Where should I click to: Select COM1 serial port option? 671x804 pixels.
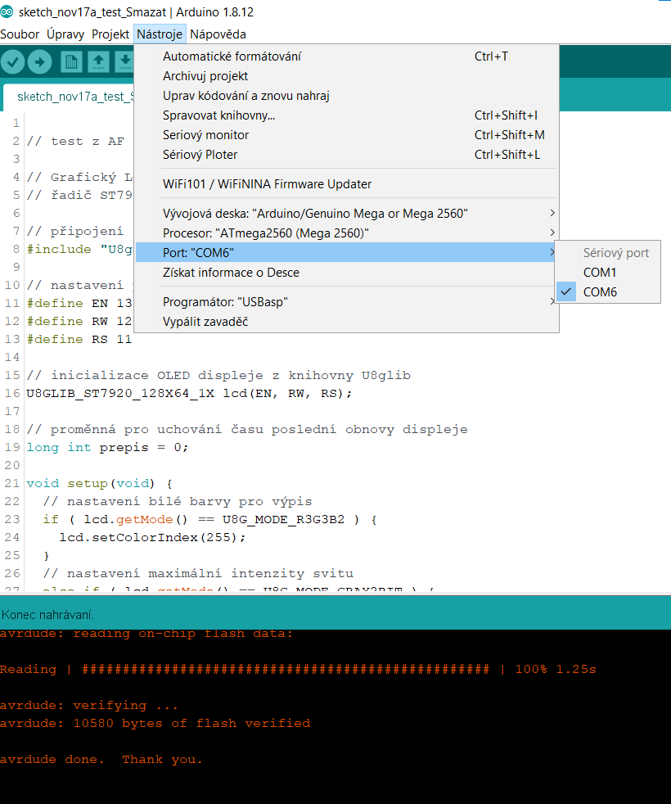click(x=600, y=273)
